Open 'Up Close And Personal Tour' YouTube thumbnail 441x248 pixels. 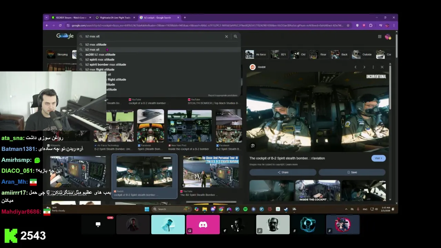click(x=211, y=172)
